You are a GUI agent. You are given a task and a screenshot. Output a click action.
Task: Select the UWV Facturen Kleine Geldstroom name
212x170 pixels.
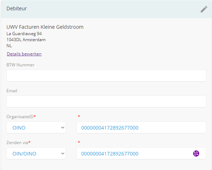click(45, 27)
